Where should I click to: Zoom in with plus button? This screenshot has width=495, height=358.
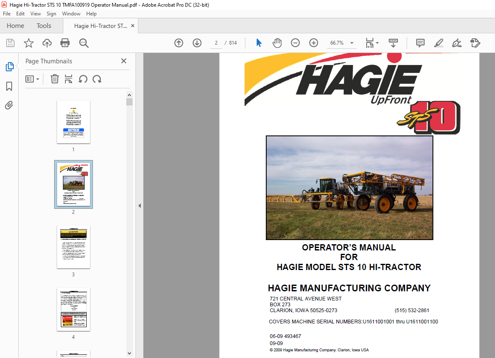(x=313, y=43)
